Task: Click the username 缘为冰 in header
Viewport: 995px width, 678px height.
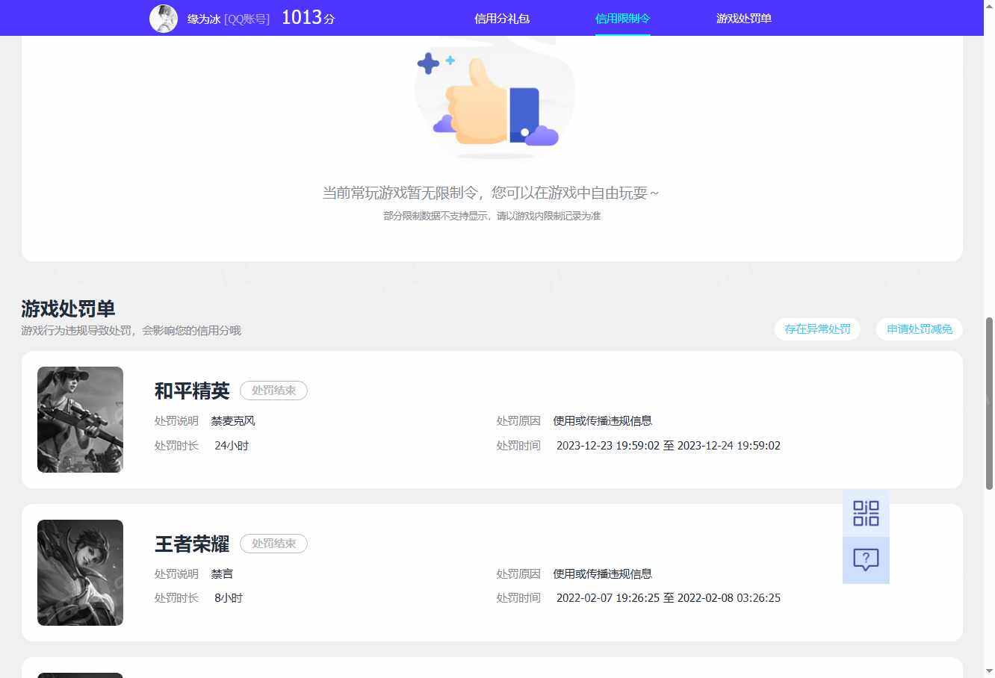Action: pyautogui.click(x=204, y=19)
